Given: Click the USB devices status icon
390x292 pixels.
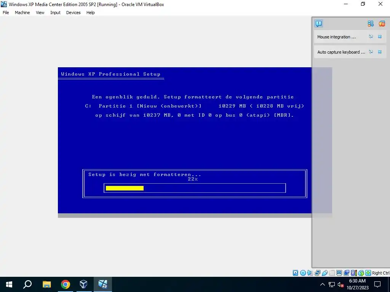Looking at the screenshot, I should click(x=324, y=273).
